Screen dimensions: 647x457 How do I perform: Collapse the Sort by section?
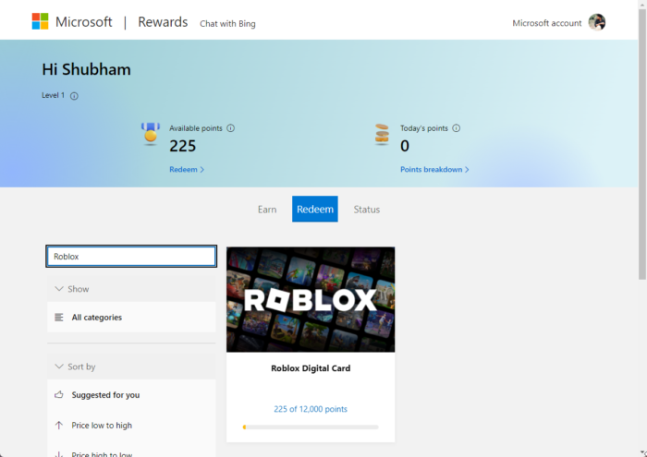pyautogui.click(x=59, y=367)
